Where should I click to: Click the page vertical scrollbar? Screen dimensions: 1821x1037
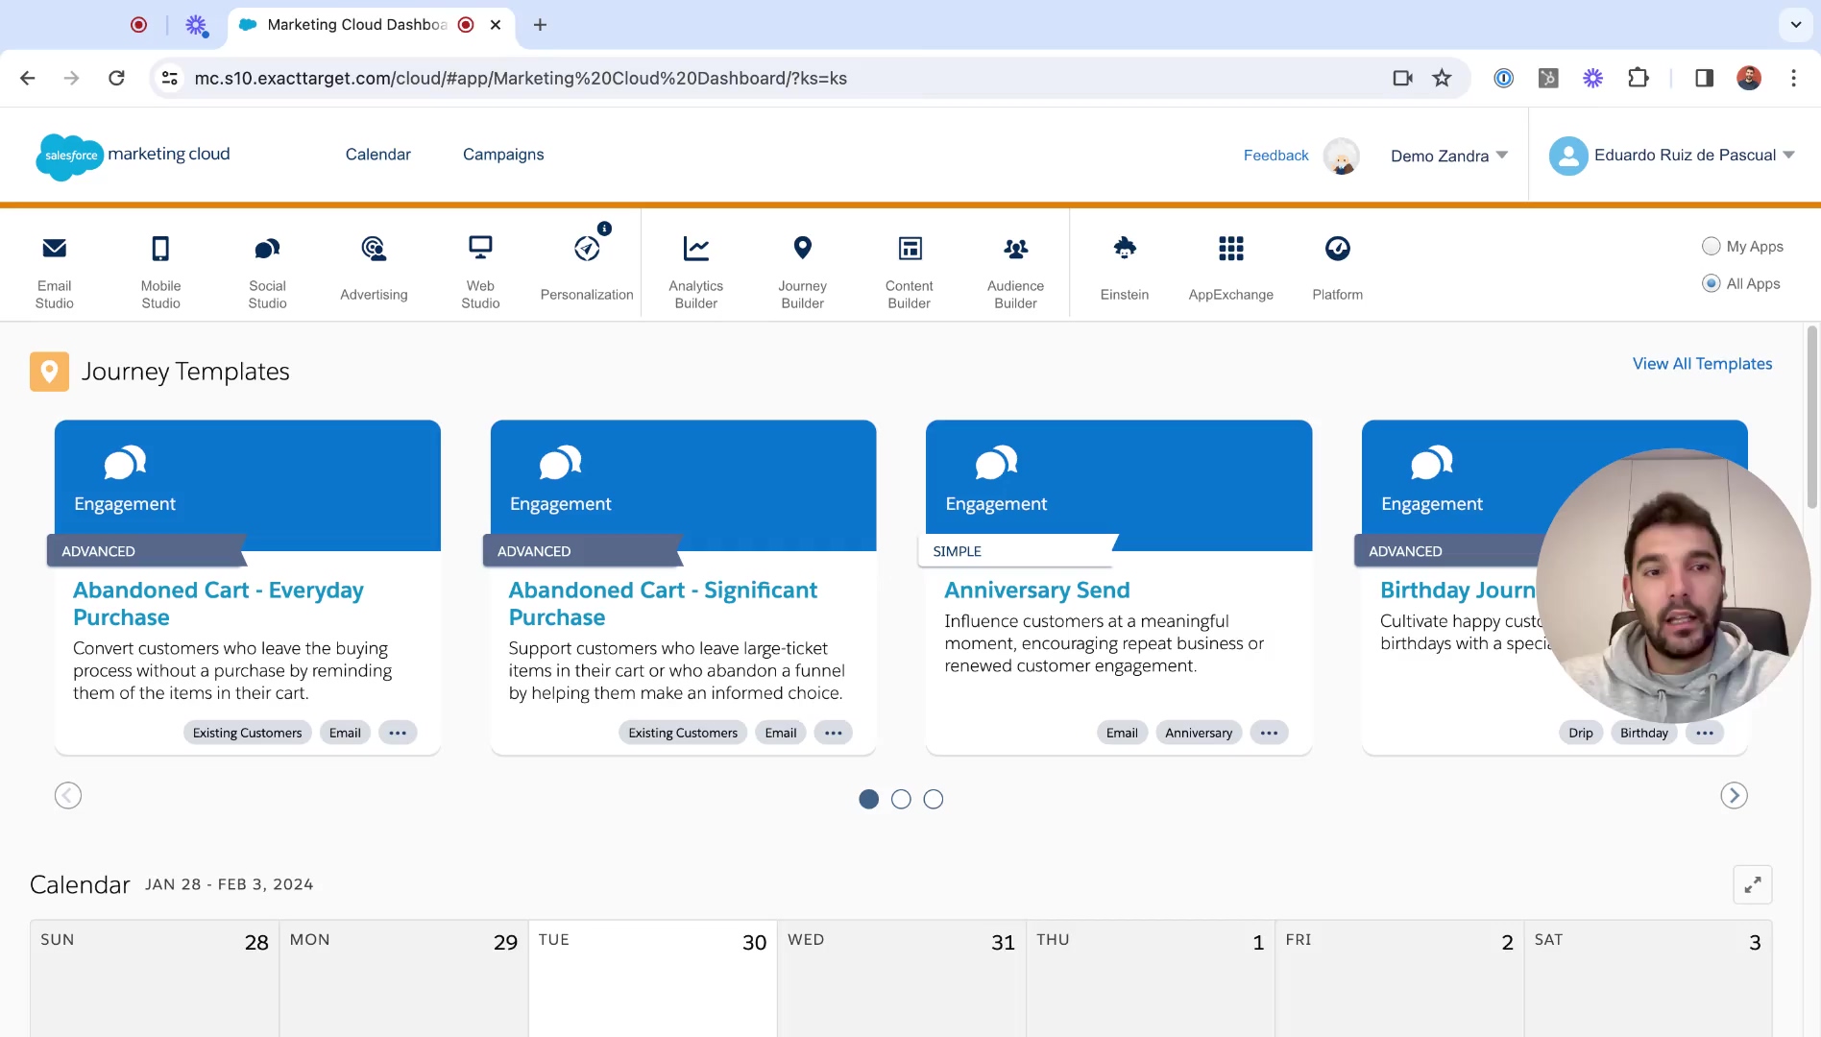[1812, 418]
